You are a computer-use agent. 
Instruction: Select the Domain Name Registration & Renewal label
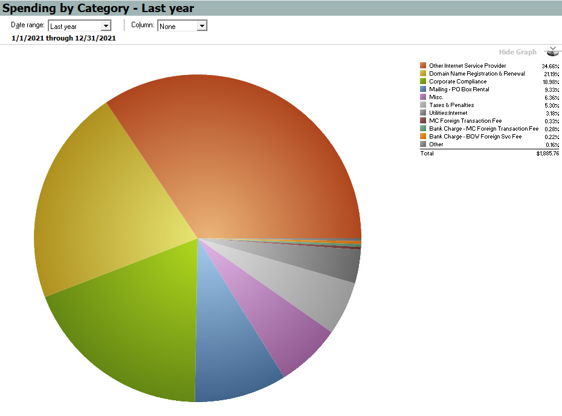pos(477,73)
